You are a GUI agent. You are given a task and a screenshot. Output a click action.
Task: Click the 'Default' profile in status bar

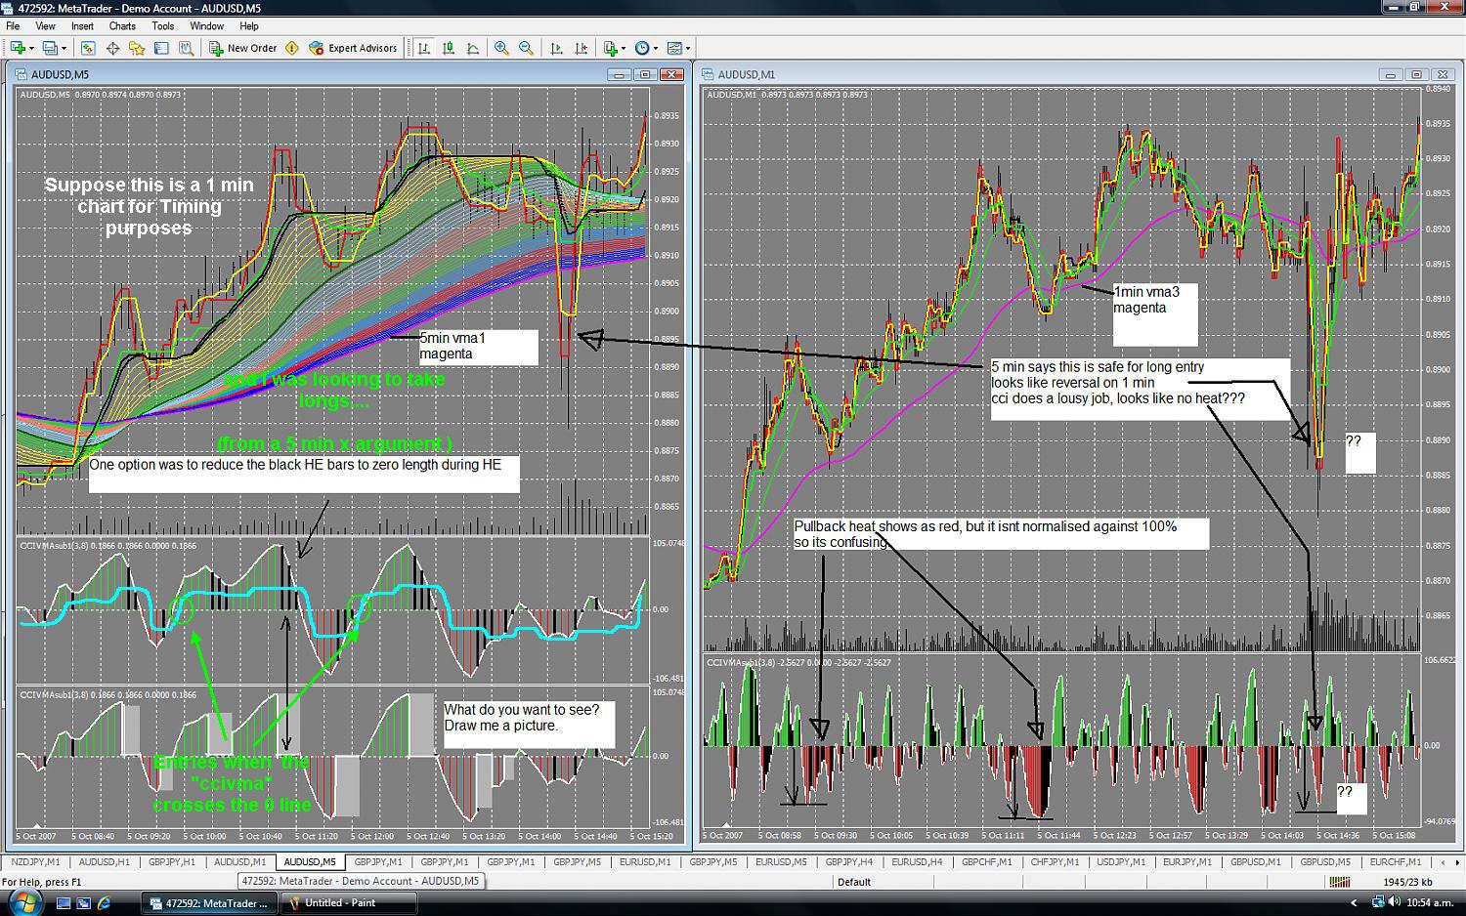point(853,882)
